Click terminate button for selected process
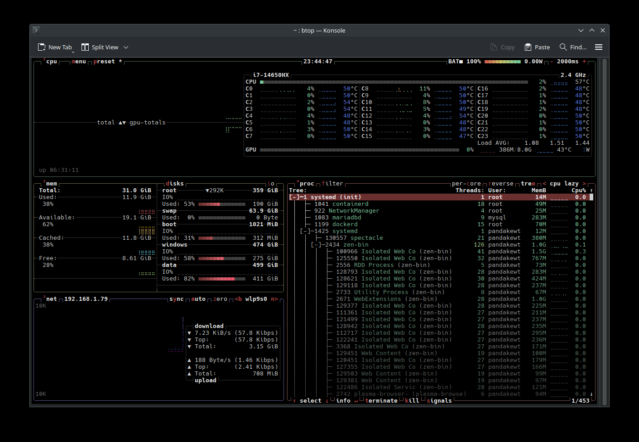This screenshot has width=639, height=442. pos(381,401)
